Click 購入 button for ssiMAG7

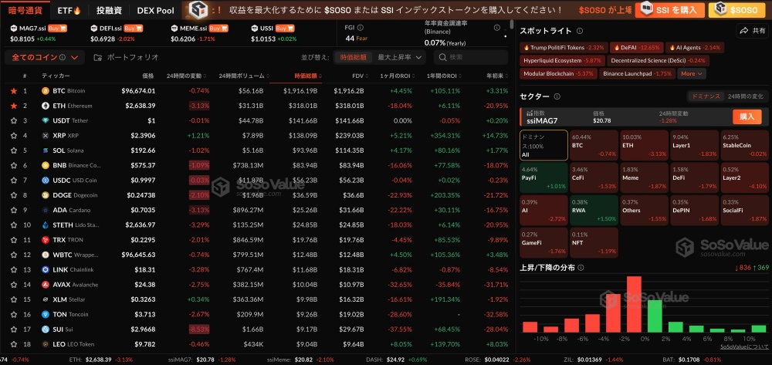[747, 117]
